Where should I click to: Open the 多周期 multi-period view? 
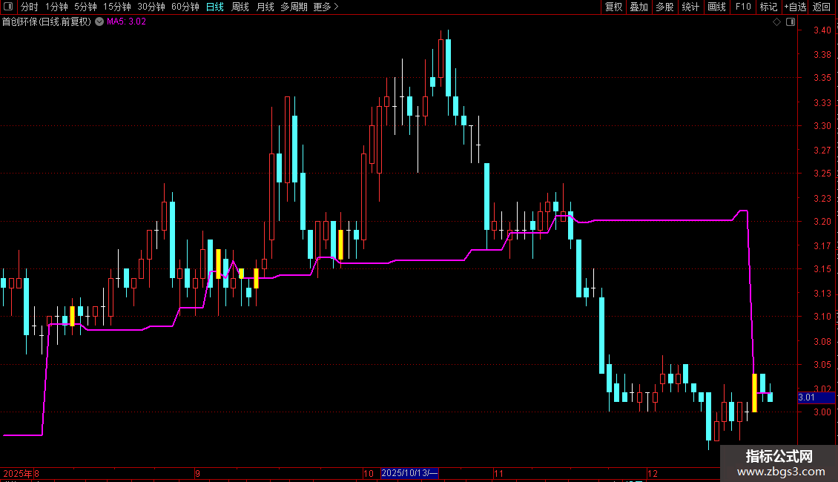pyautogui.click(x=294, y=7)
